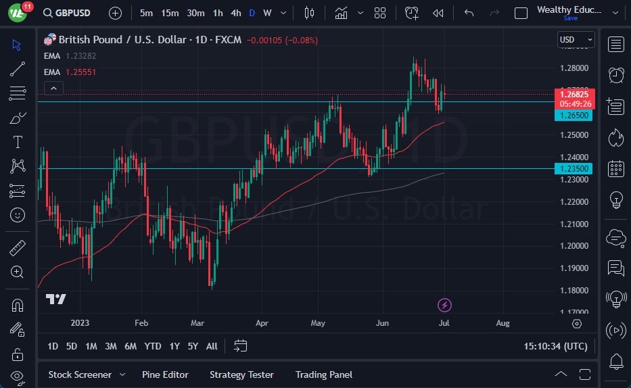Expand the Stock Screener dropdown arrow
The width and height of the screenshot is (631, 388).
click(122, 374)
